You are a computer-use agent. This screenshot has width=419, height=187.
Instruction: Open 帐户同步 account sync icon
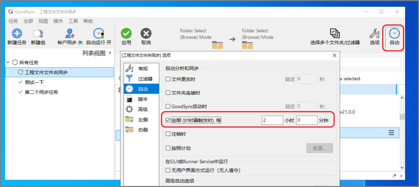pos(70,34)
